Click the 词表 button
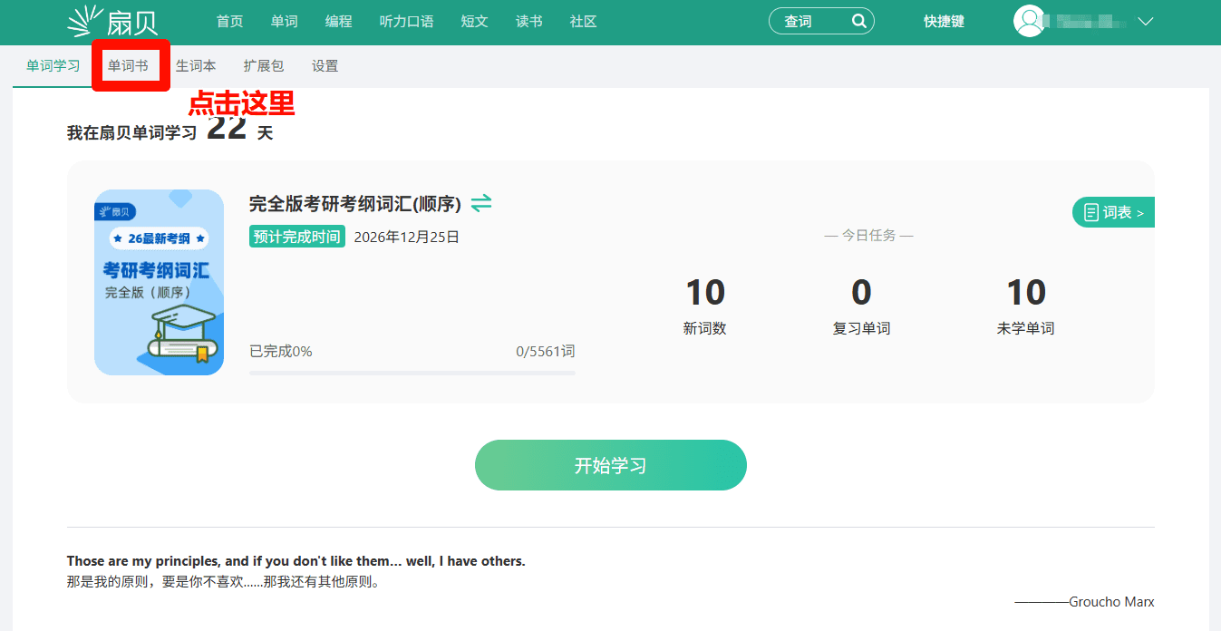The height and width of the screenshot is (631, 1221). tap(1113, 212)
